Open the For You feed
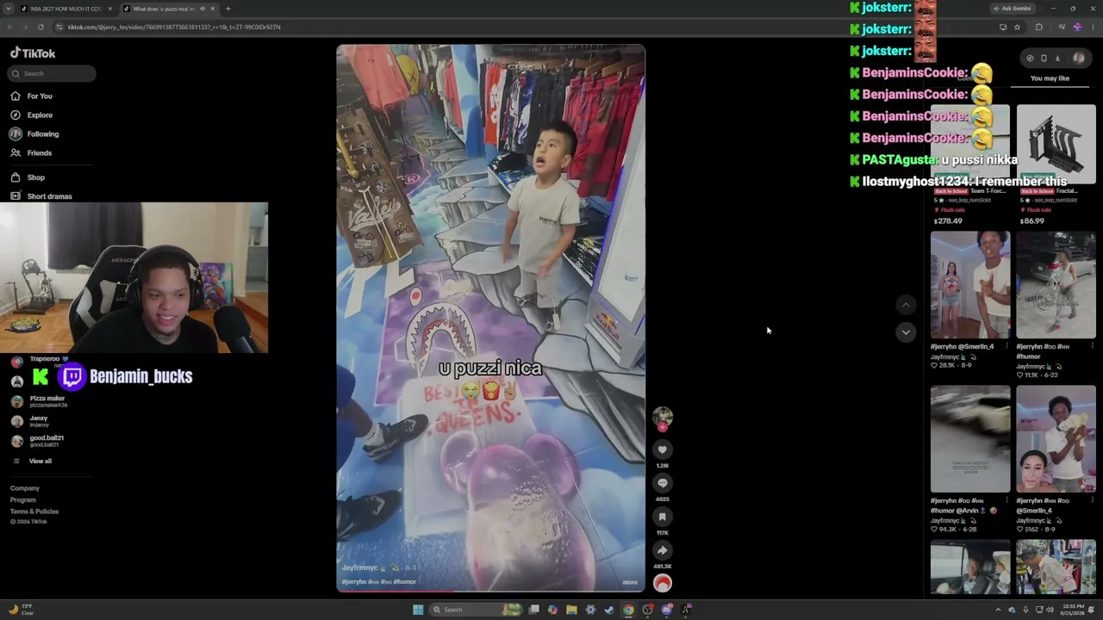The width and height of the screenshot is (1103, 620). point(40,96)
